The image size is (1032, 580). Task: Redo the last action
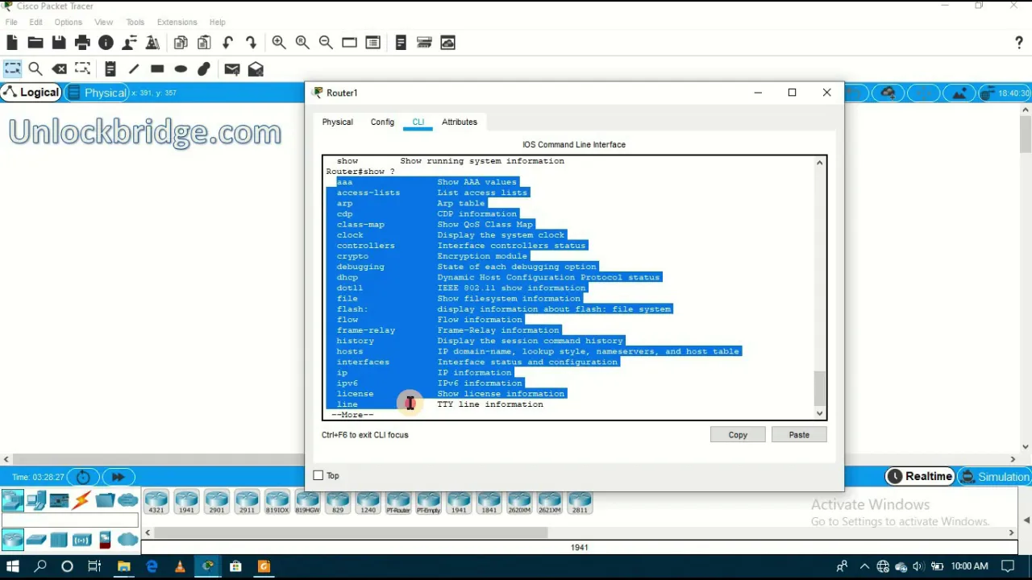coord(251,43)
